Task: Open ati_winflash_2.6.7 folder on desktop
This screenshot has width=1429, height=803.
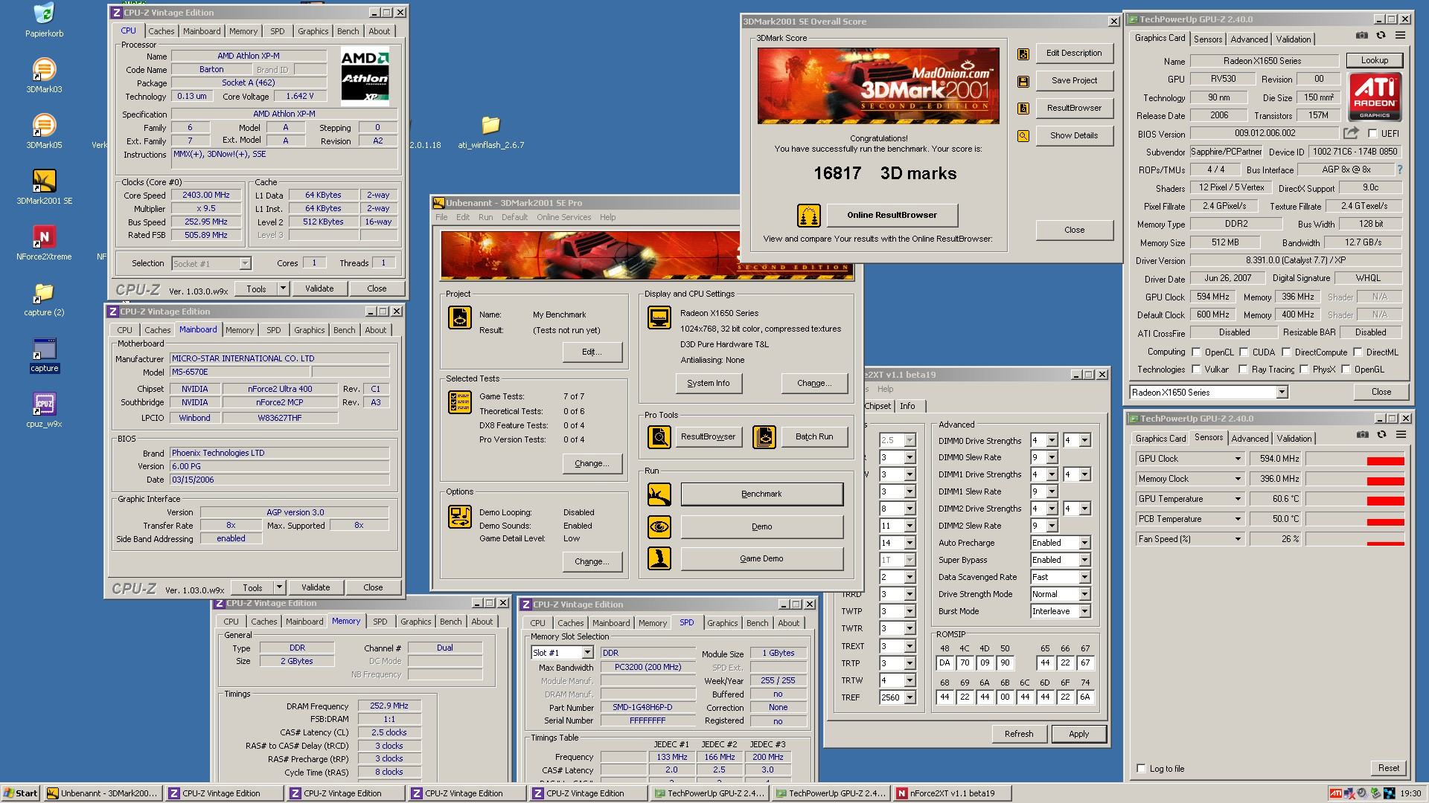Action: click(x=490, y=125)
